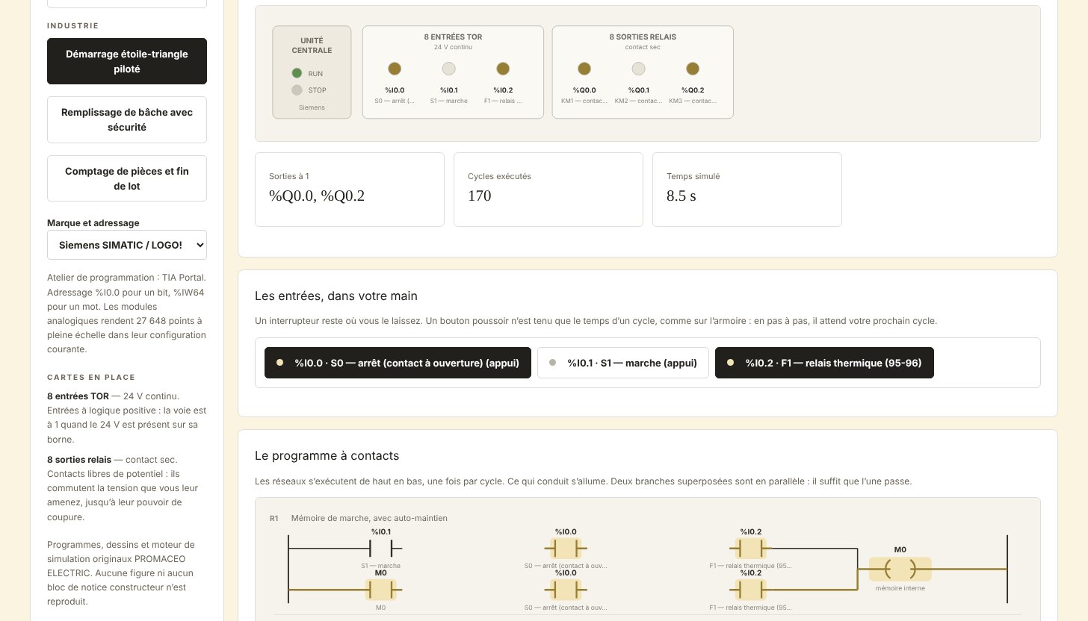This screenshot has height=621, width=1088.
Task: Click the M0 coil symbol labeled mémoire interne
Action: 900,569
